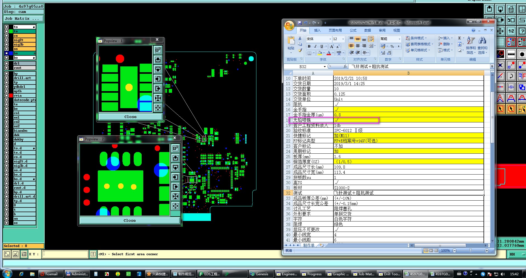526x278 pixels.
Task: Click the Windows Start button
Action: [x=7, y=274]
